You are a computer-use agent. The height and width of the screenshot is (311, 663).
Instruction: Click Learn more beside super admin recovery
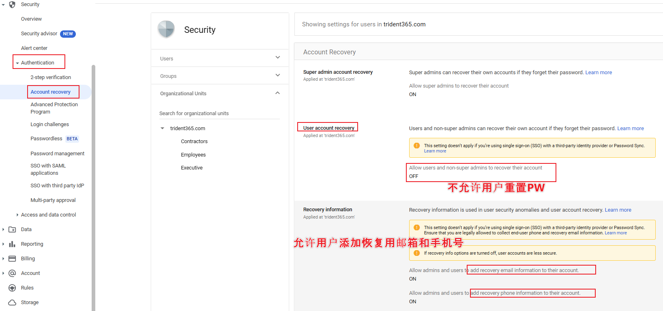pos(599,73)
